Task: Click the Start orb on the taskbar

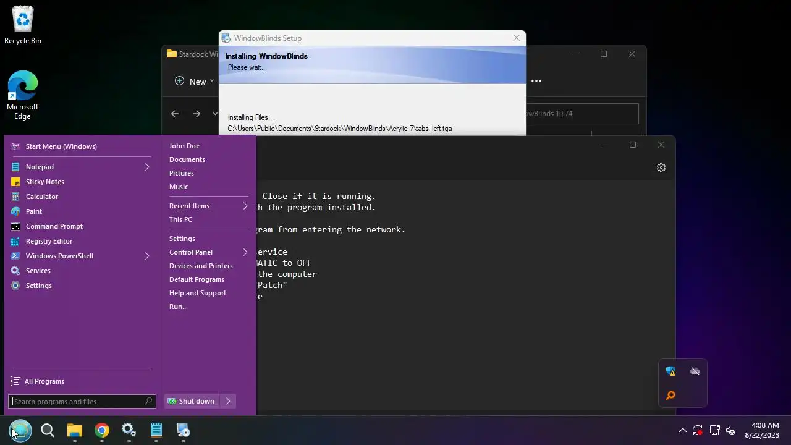Action: pyautogui.click(x=20, y=430)
